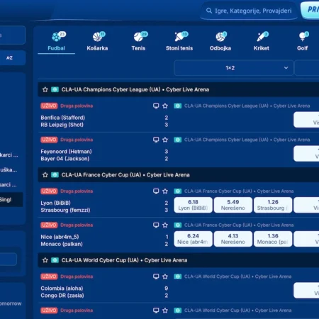Viewport: 319px width, 319px height.
Task: Open the Tenis sport category
Action: (138, 41)
